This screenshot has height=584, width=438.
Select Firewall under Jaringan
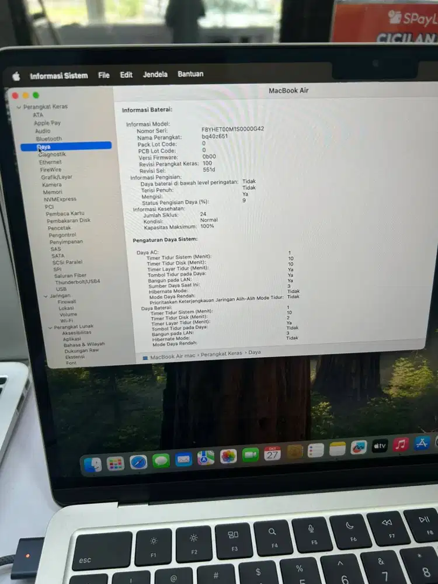67,302
